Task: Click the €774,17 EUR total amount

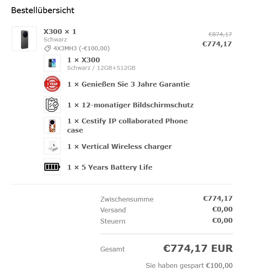Action: tap(198, 248)
